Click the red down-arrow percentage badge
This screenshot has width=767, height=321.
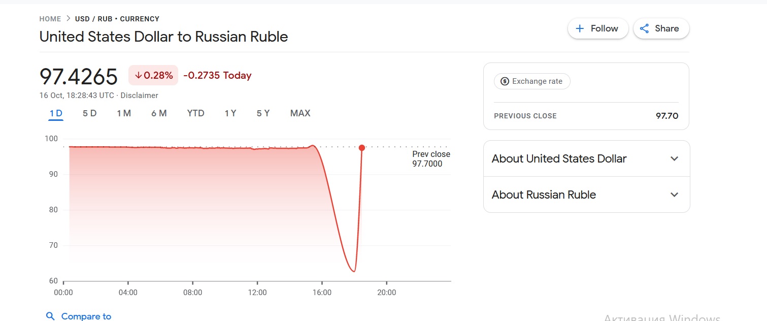[x=153, y=75]
